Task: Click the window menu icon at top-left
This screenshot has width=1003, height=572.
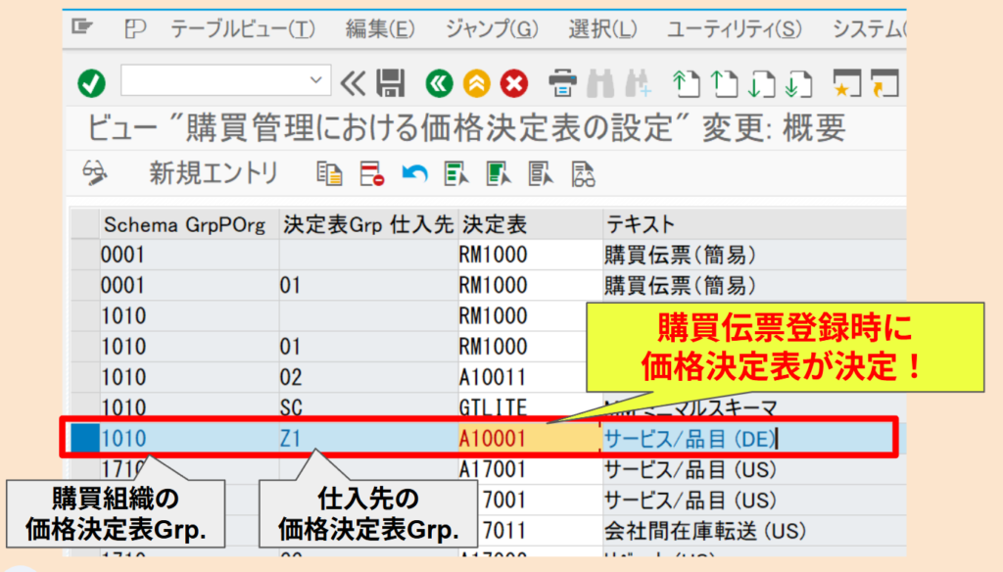Action: point(82,26)
